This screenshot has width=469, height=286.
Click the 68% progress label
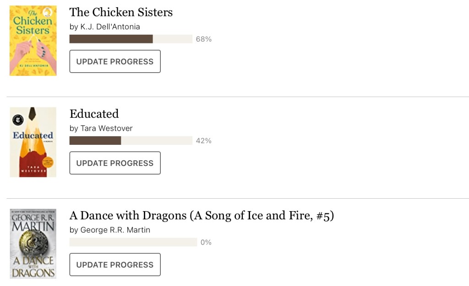pyautogui.click(x=203, y=39)
